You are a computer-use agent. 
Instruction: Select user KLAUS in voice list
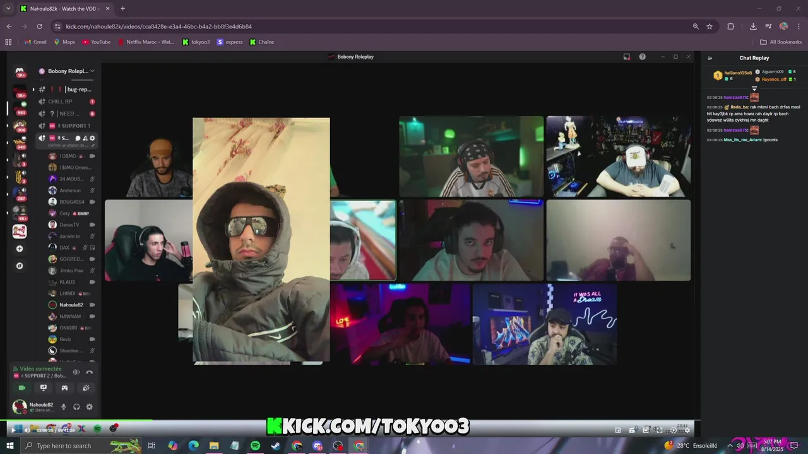point(71,282)
